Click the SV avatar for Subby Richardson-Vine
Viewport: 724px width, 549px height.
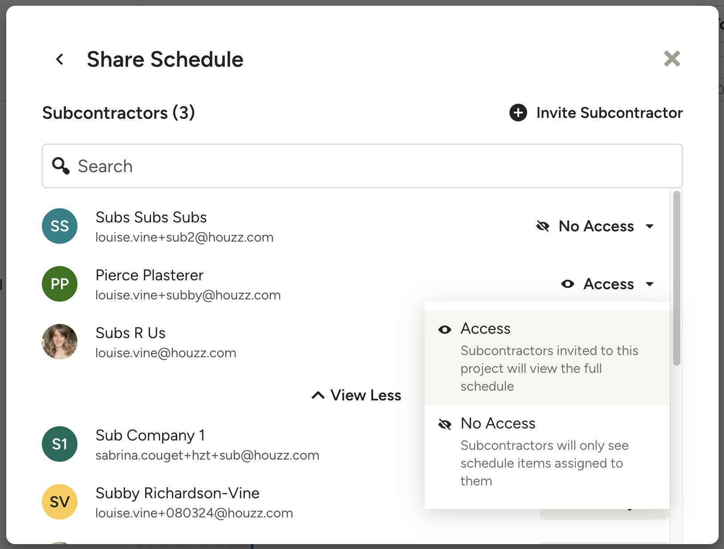(x=60, y=502)
